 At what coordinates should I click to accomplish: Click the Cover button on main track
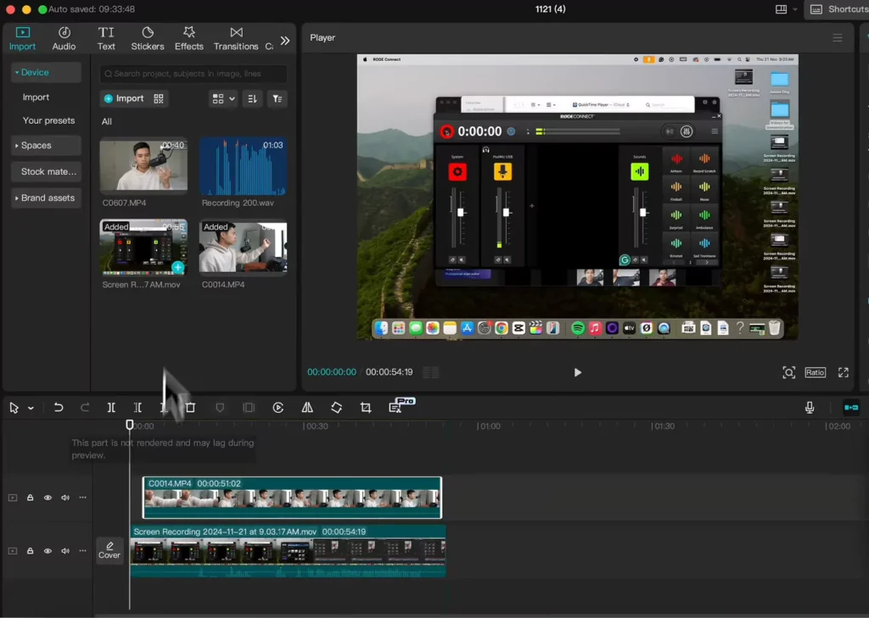pyautogui.click(x=109, y=550)
